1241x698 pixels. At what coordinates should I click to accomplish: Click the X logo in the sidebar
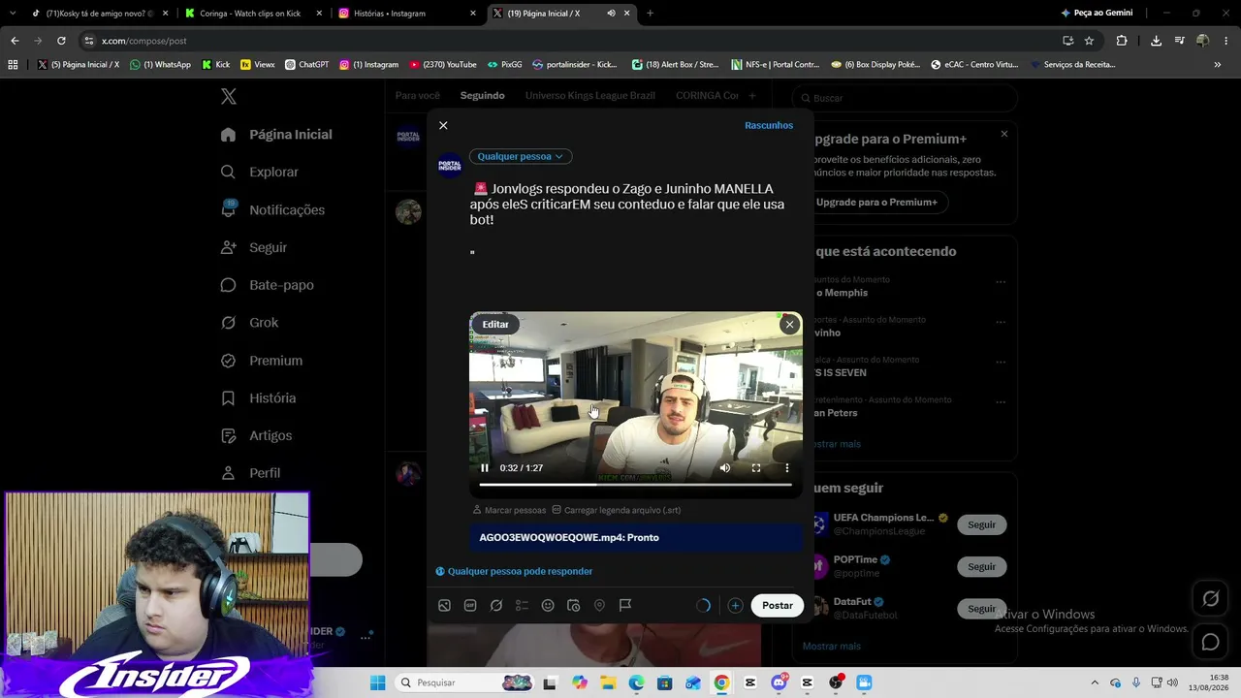(229, 96)
